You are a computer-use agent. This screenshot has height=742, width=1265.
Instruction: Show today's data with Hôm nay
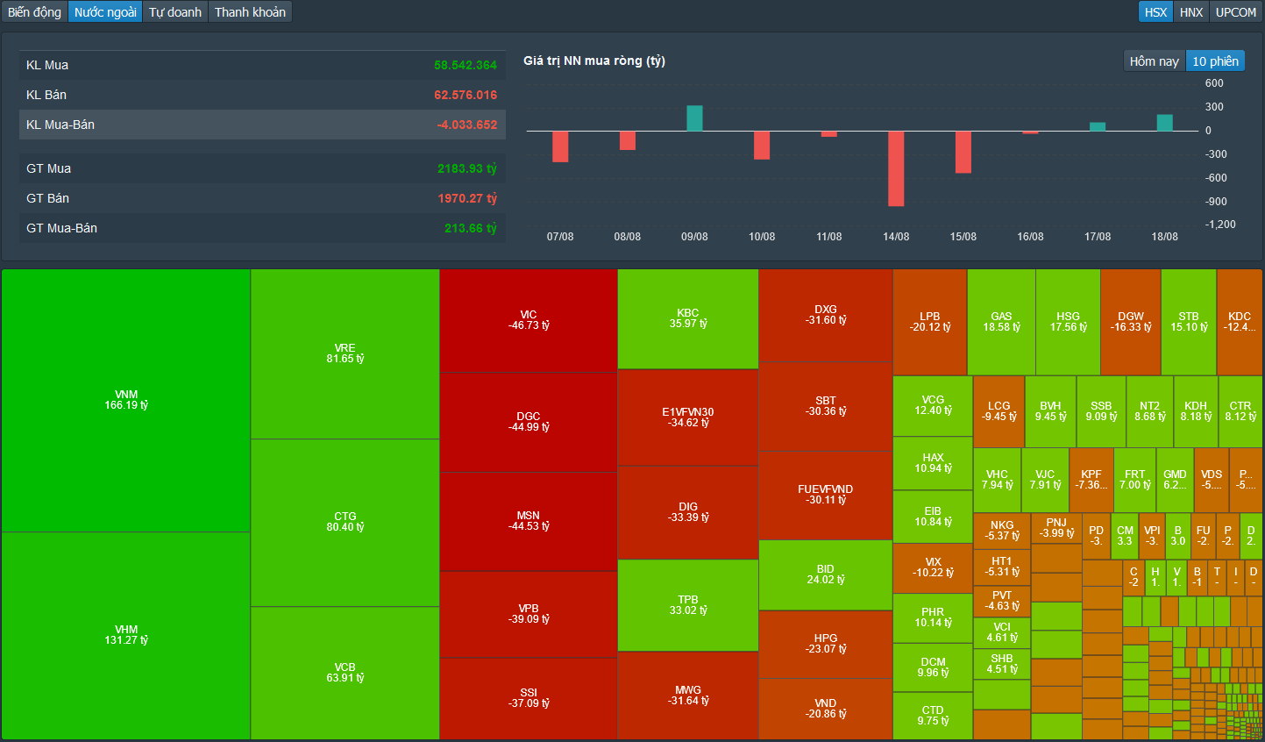(1154, 61)
